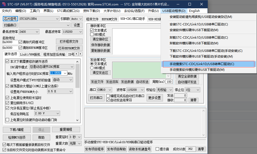Toggle 自动发送结束符 checkbox
The width and height of the screenshot is (257, 154).
click(108, 100)
